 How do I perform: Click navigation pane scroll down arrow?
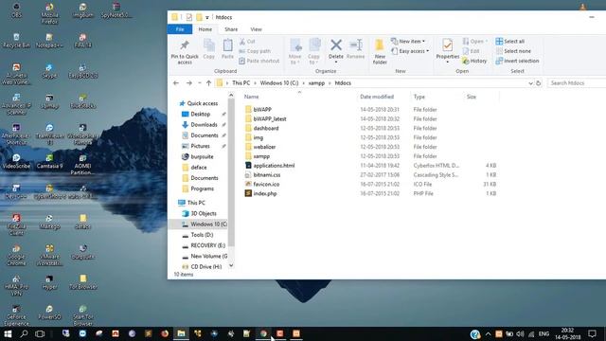coord(231,265)
